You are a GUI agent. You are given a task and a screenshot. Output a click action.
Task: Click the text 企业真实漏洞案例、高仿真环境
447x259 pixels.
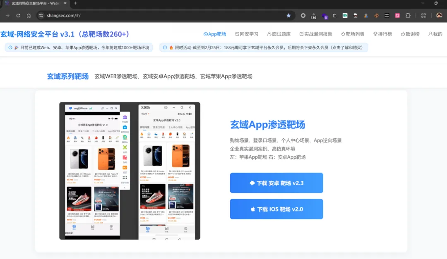pyautogui.click(x=262, y=149)
